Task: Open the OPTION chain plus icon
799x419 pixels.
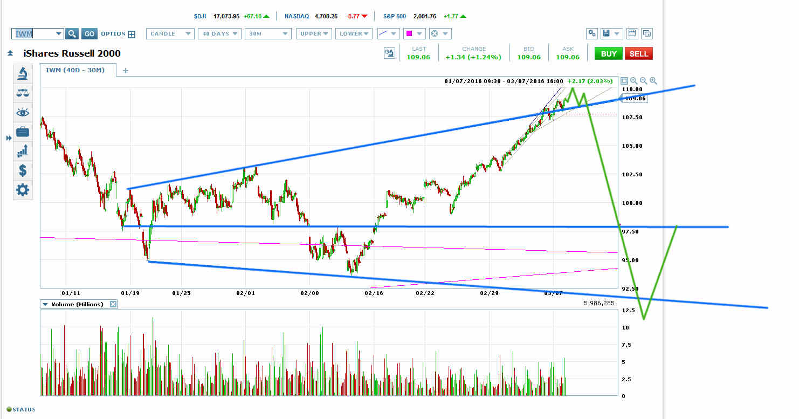Action: point(132,34)
